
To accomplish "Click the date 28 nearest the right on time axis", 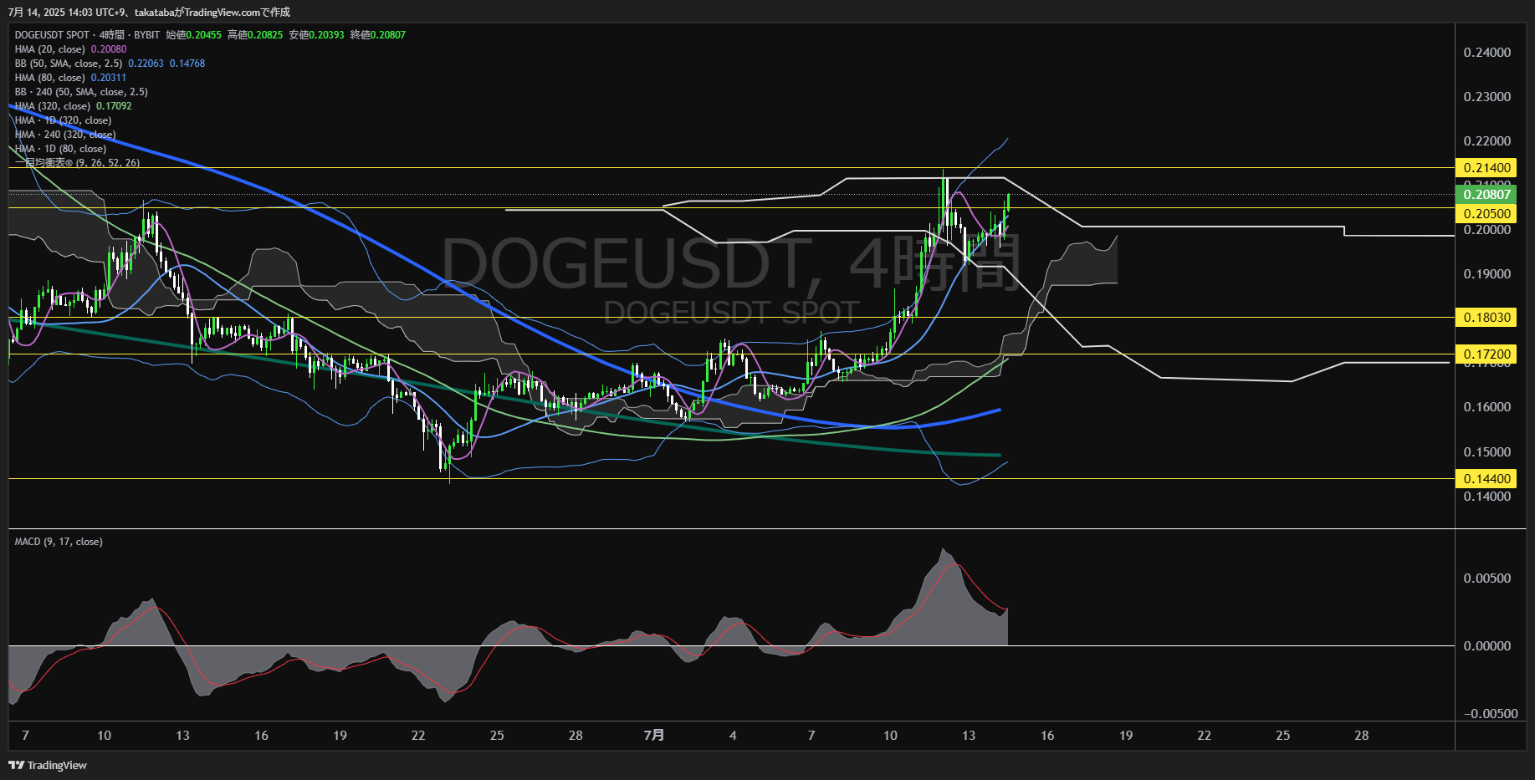I will coord(1362,736).
